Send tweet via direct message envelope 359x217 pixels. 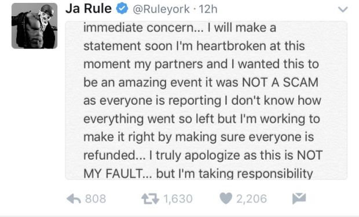pos(299,198)
